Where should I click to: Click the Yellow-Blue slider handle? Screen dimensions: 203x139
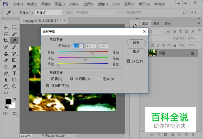(x=58, y=65)
